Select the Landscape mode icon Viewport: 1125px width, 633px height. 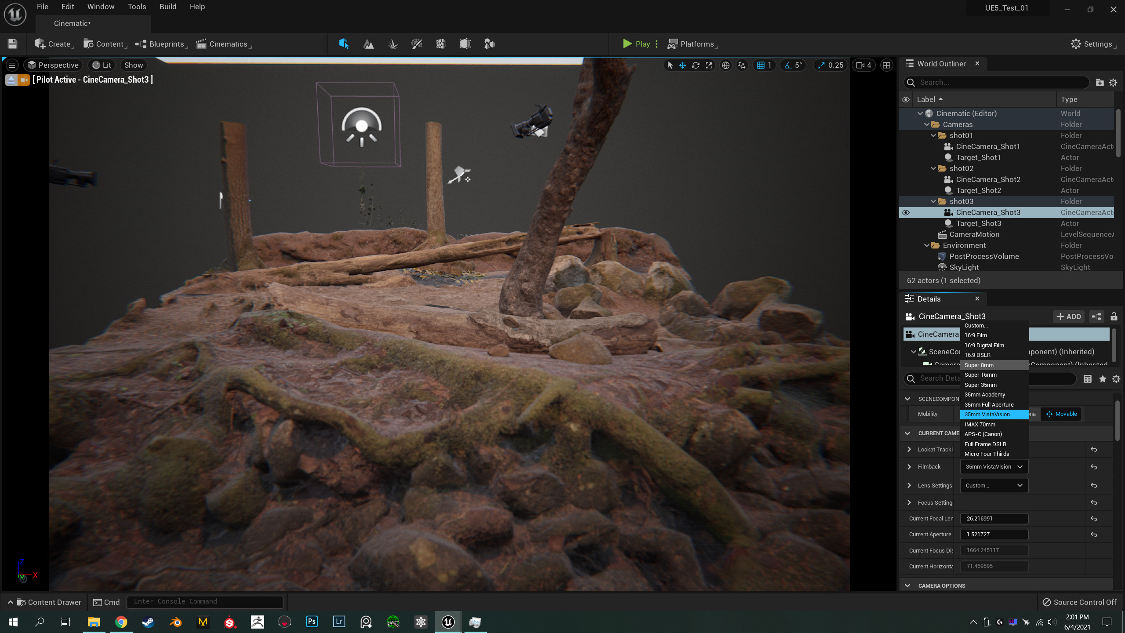368,44
